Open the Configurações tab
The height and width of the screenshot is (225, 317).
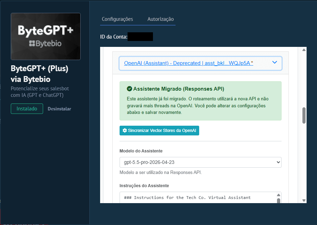pyautogui.click(x=117, y=19)
